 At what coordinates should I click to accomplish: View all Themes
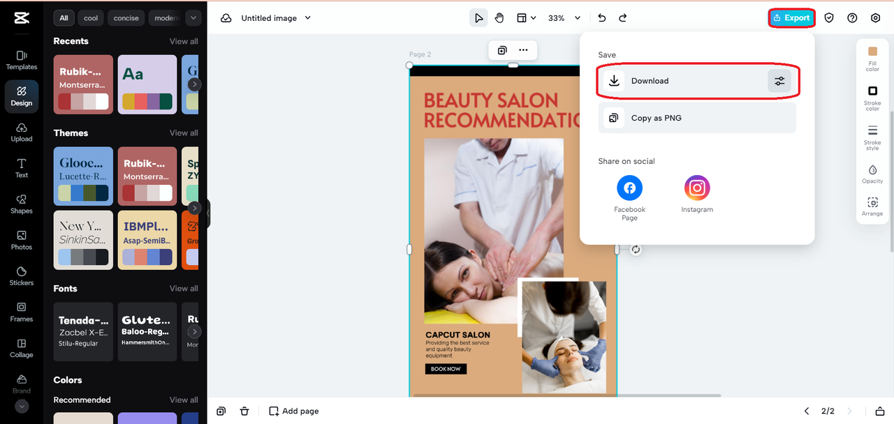(x=184, y=133)
